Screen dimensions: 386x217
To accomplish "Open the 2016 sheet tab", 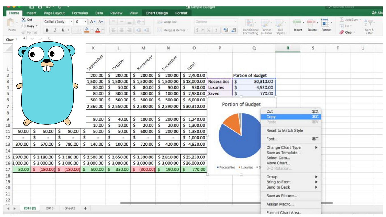I will point(50,208).
